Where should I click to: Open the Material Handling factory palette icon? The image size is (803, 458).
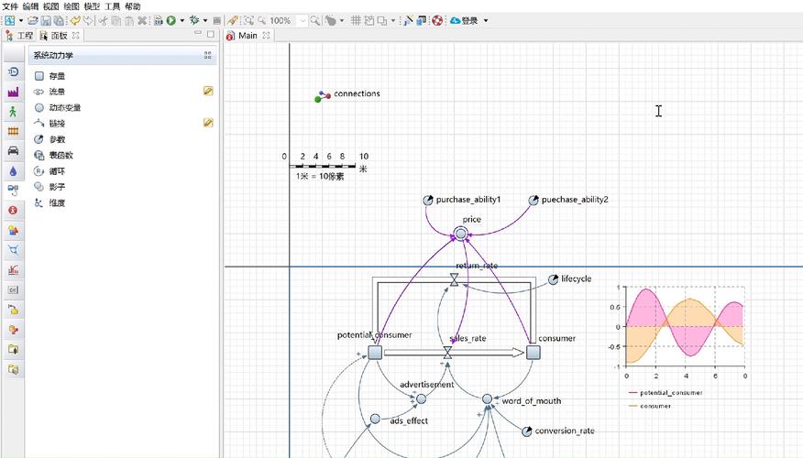point(14,93)
